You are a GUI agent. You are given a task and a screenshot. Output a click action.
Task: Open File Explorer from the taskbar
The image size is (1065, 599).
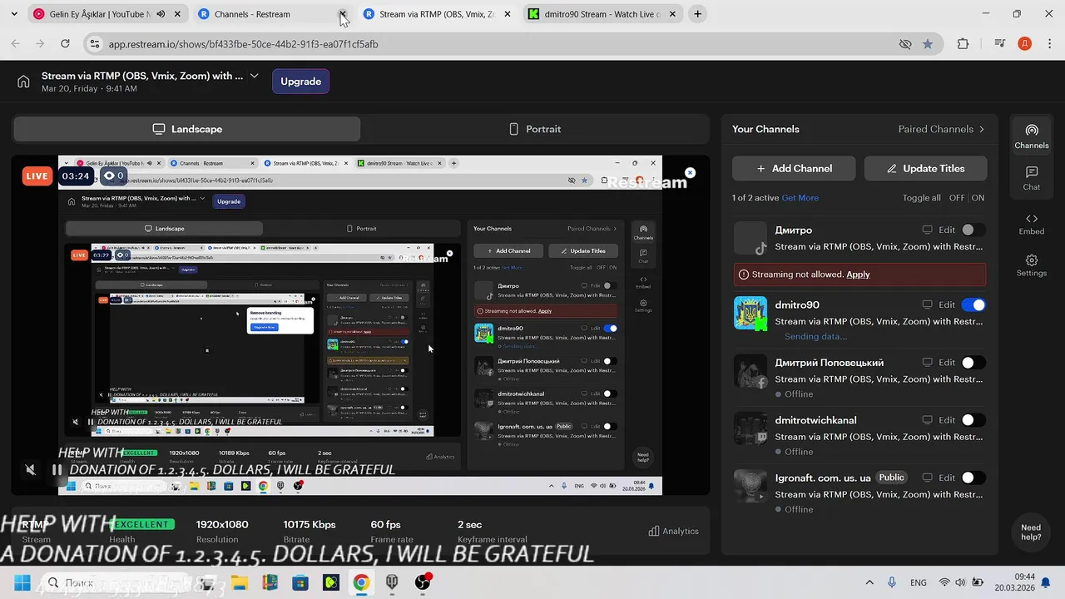tap(240, 582)
